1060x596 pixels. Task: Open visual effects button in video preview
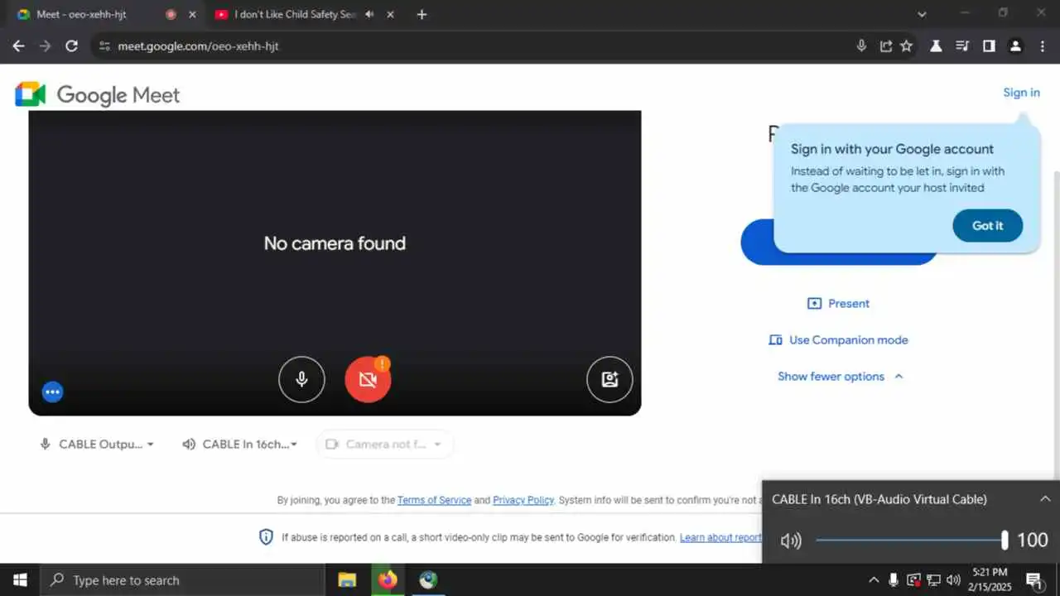(609, 379)
